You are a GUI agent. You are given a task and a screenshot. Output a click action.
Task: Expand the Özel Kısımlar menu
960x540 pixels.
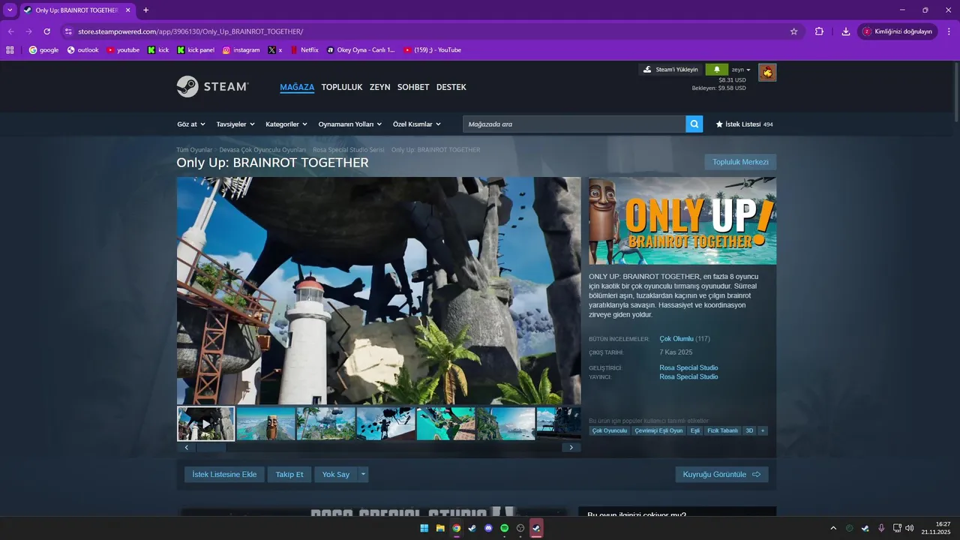pyautogui.click(x=416, y=124)
